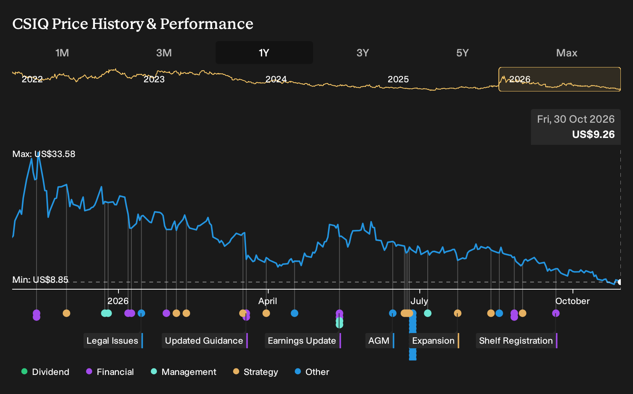Choose the 1Y time range tab
Image resolution: width=633 pixels, height=394 pixels.
(264, 53)
